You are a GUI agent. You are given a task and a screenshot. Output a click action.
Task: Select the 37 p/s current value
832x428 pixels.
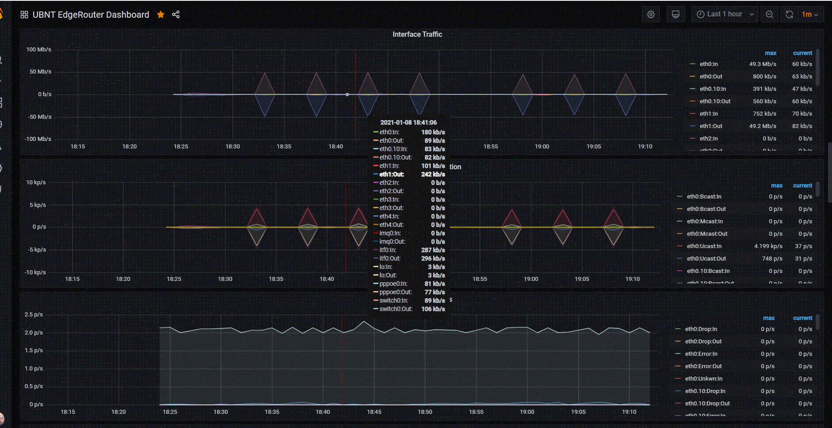803,246
